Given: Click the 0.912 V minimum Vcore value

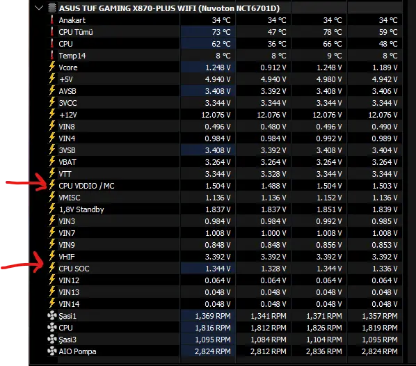Looking at the screenshot, I should (273, 67).
